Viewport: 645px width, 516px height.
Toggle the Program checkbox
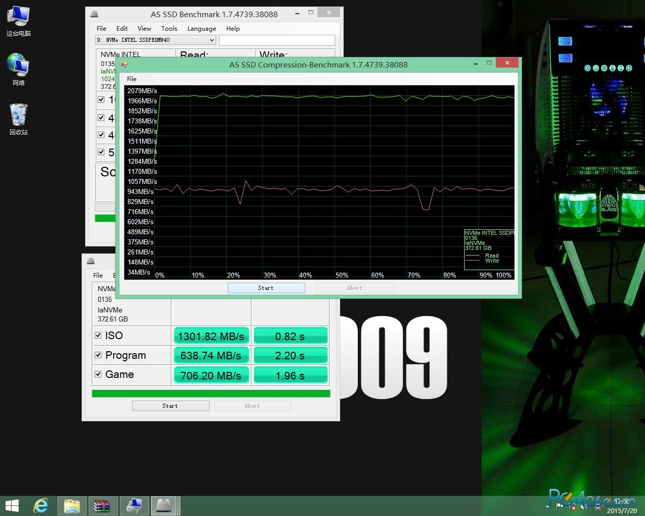point(98,355)
